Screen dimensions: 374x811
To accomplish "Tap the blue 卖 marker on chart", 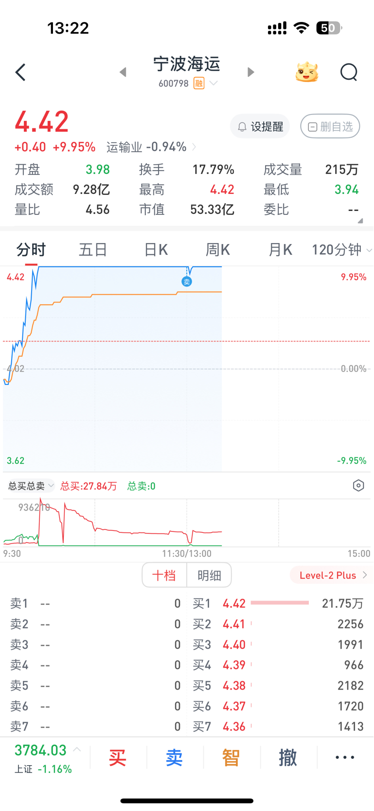I will [187, 282].
